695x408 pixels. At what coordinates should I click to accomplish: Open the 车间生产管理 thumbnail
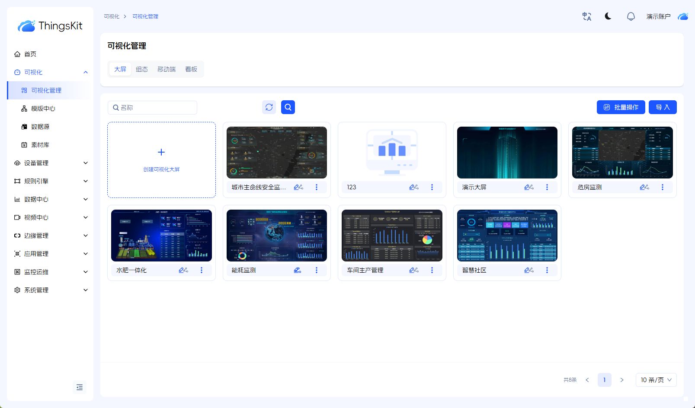click(392, 236)
